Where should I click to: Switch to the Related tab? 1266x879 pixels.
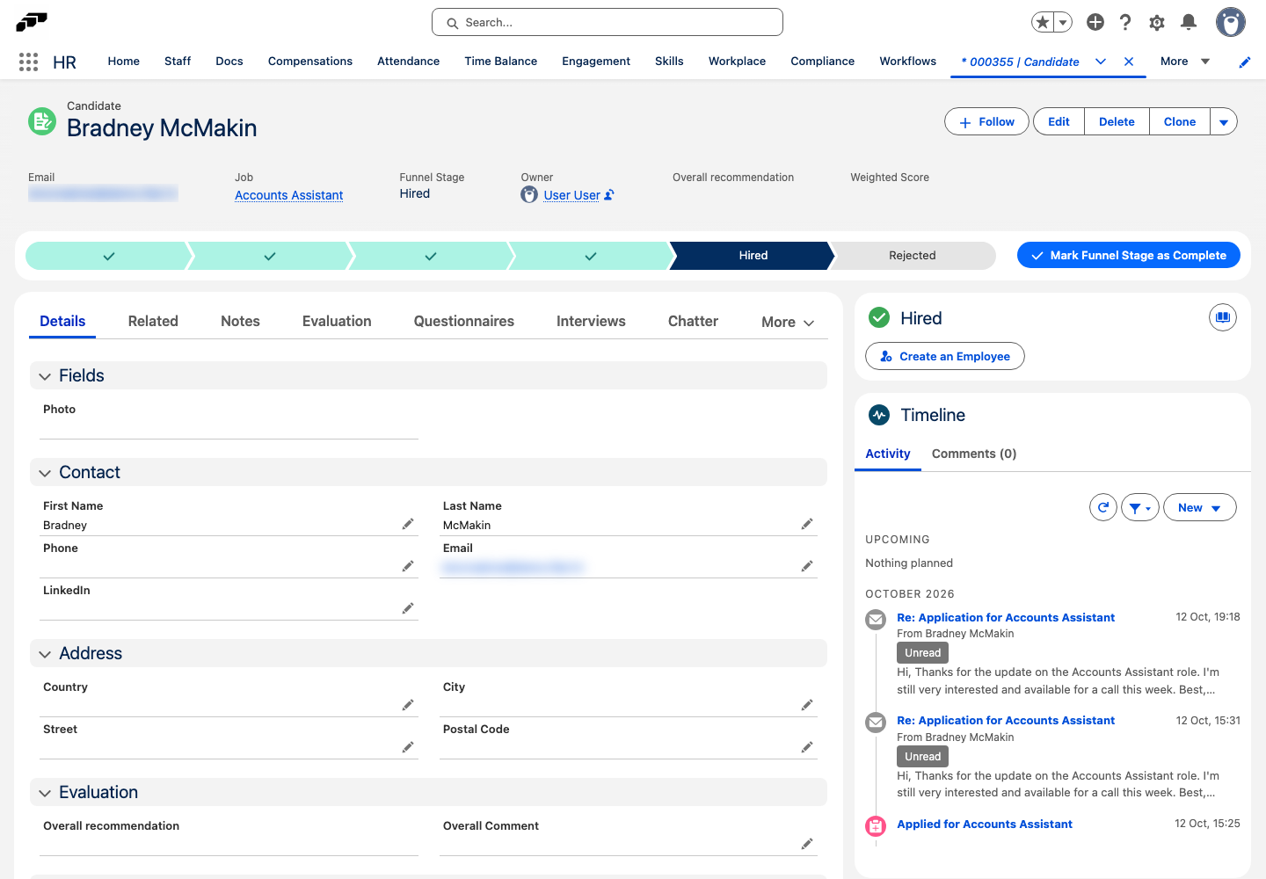153,322
